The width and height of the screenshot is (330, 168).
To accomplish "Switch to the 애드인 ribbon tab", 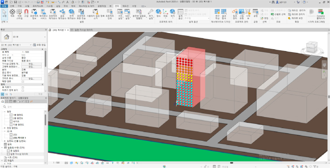I will 126,6.
